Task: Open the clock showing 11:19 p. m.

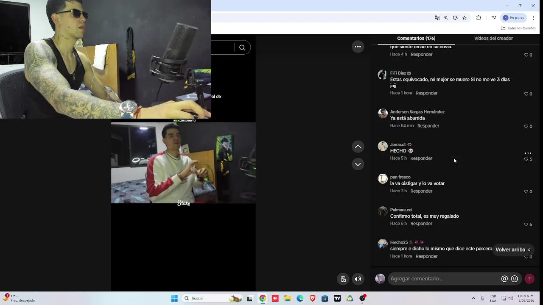Action: 526,298
